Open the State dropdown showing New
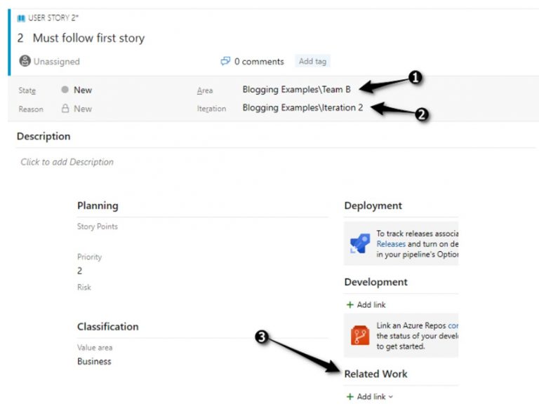539x420 pixels. tap(83, 90)
